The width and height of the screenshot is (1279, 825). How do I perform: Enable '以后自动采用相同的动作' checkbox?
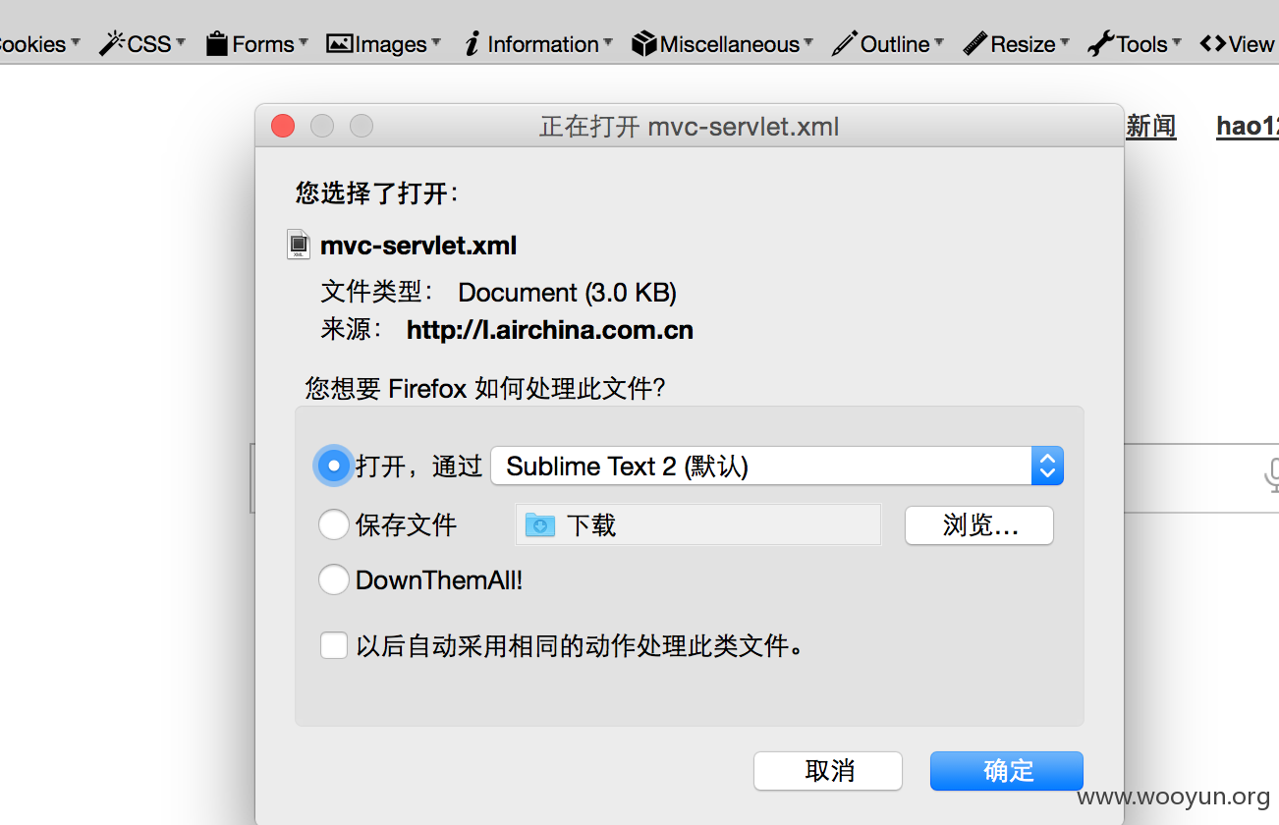click(334, 646)
